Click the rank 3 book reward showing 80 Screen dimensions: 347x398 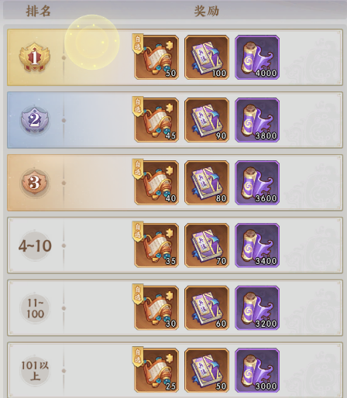pos(207,183)
